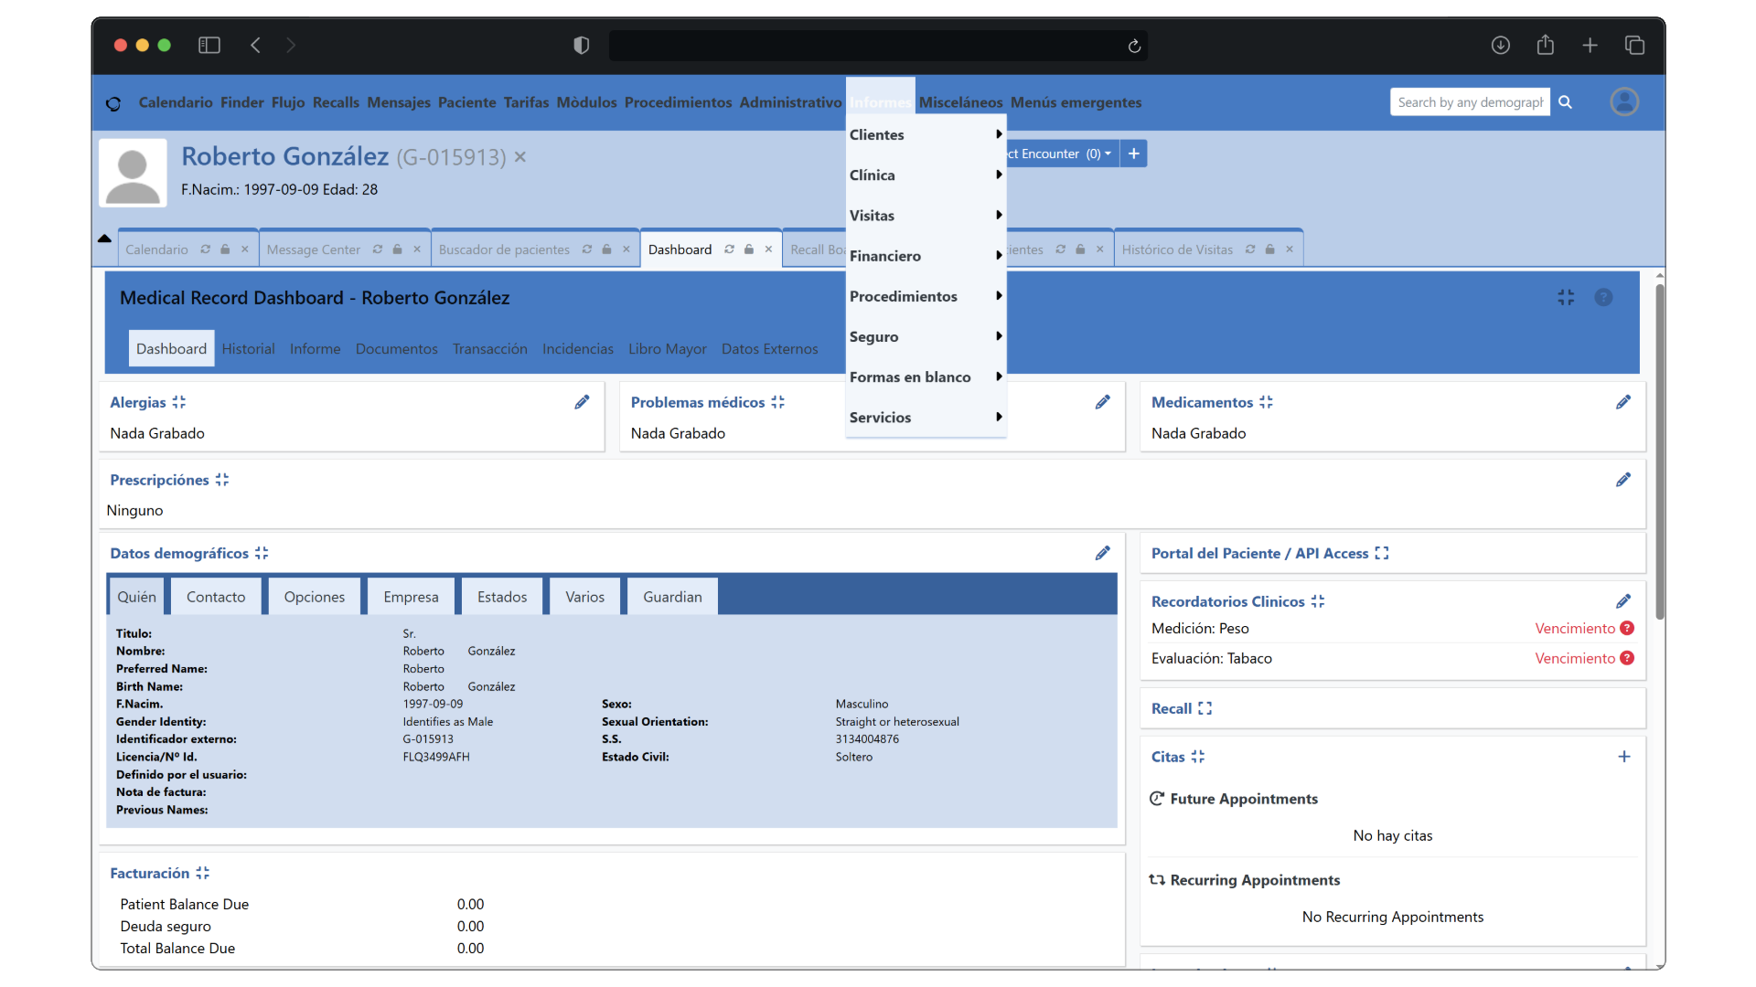Switch to the Contacto demographics tab
This screenshot has width=1756, height=987.
point(216,597)
